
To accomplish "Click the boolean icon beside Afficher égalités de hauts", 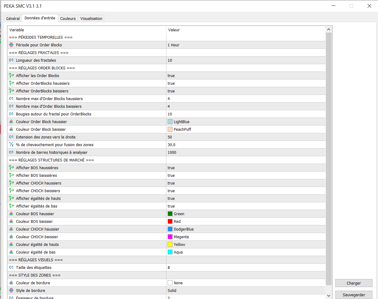I will coord(11,198).
